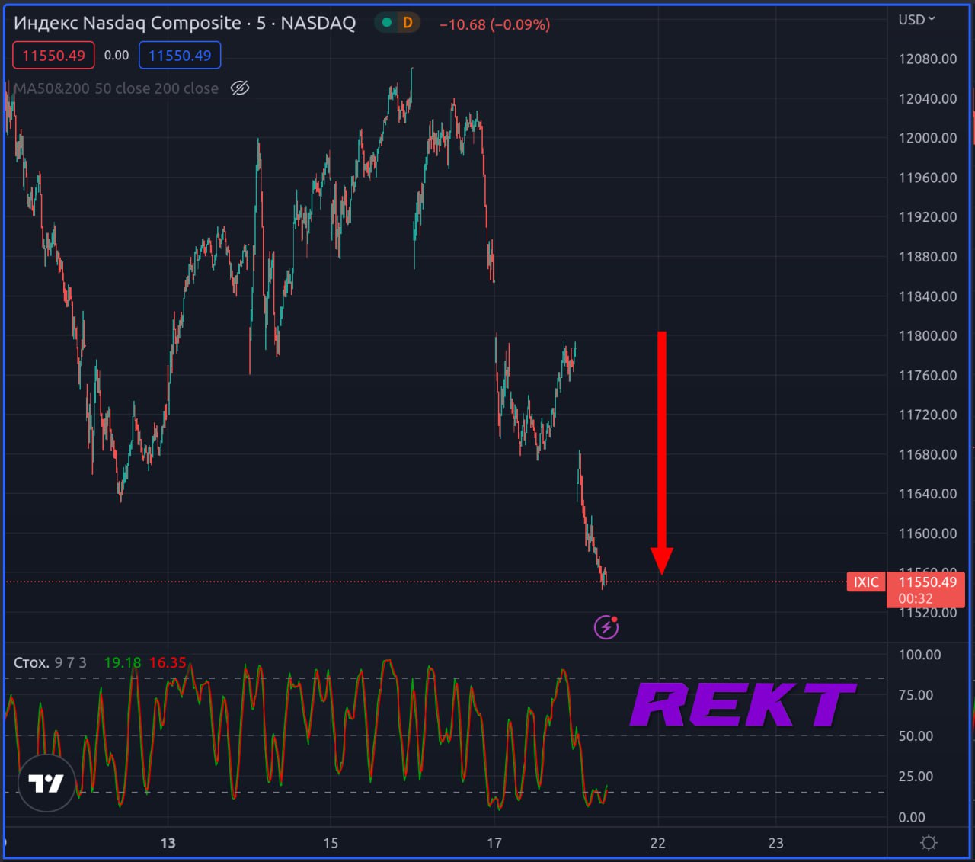Viewport: 975px width, 862px height.
Task: Select the Стох. 9 7 3 indicator label
Action: [x=50, y=662]
